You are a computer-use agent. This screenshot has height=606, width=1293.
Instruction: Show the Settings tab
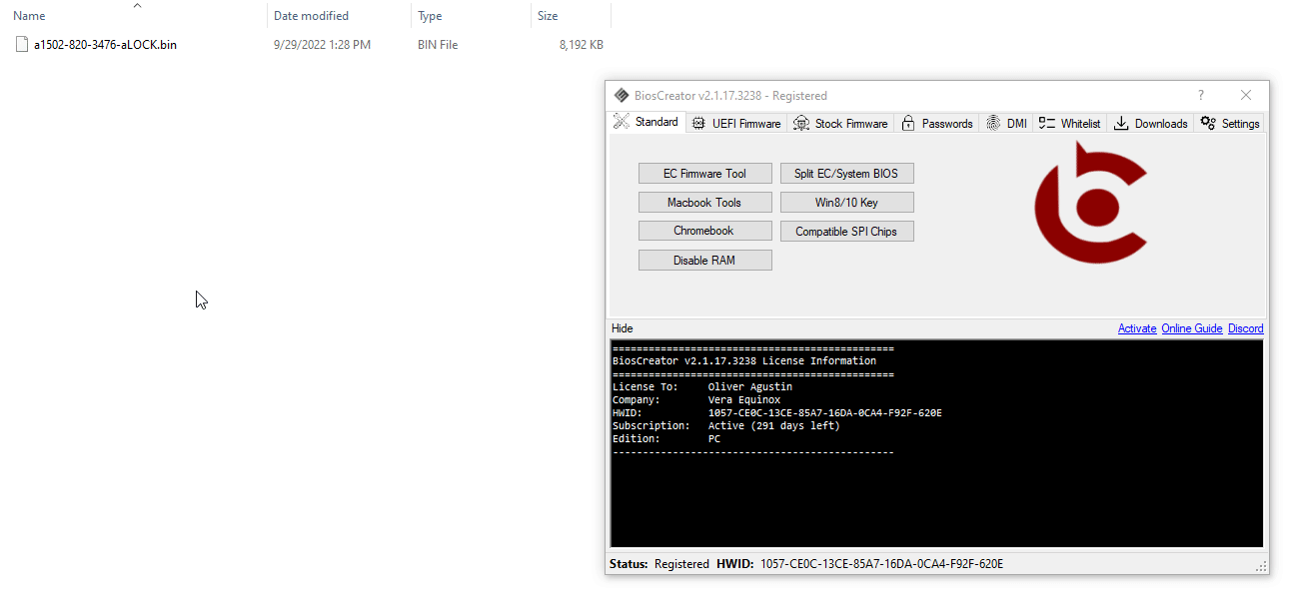tap(1230, 124)
